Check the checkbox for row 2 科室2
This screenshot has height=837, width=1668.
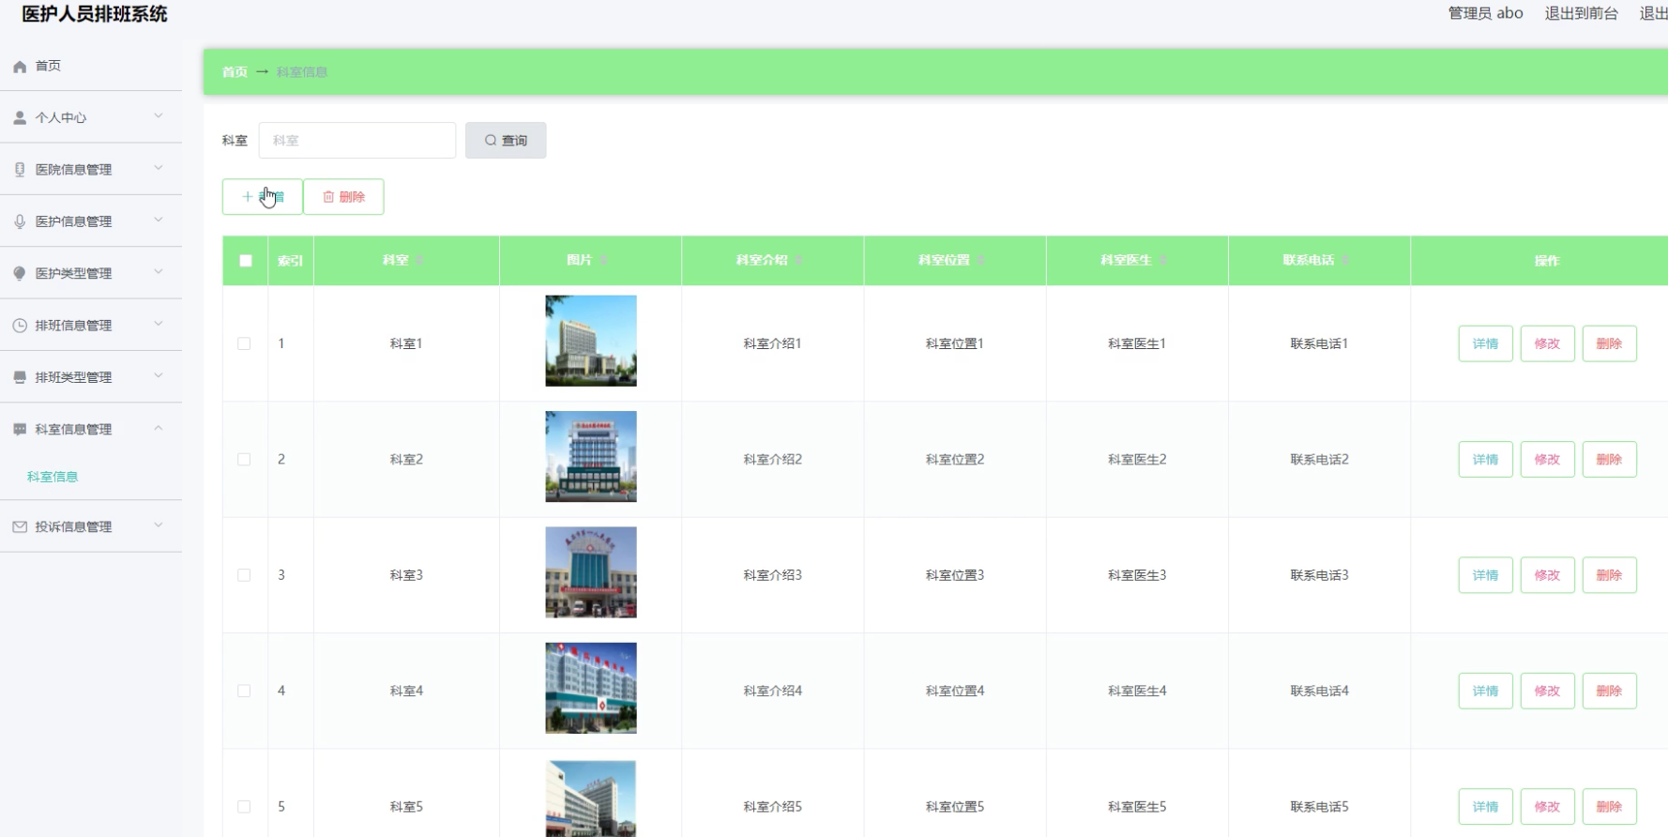click(244, 460)
